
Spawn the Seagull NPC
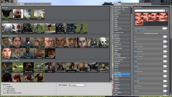(x=39, y=14)
